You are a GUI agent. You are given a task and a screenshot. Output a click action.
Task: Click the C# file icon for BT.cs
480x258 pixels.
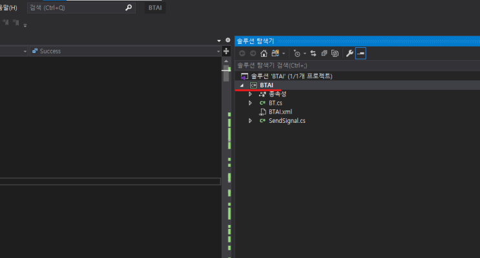pyautogui.click(x=262, y=103)
